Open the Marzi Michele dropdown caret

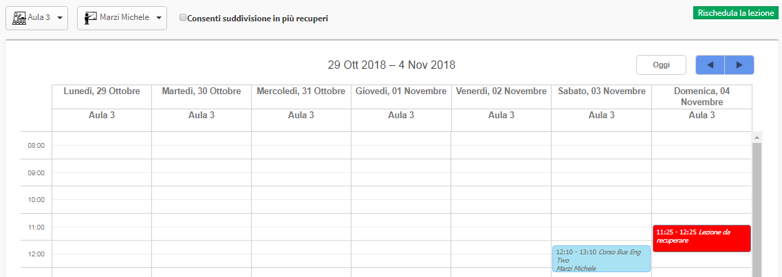point(159,18)
